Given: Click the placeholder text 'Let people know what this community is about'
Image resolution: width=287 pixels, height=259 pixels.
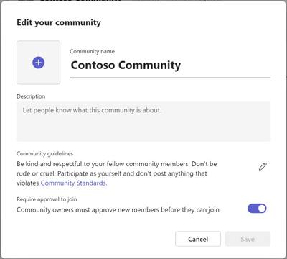Looking at the screenshot, I should (92, 110).
